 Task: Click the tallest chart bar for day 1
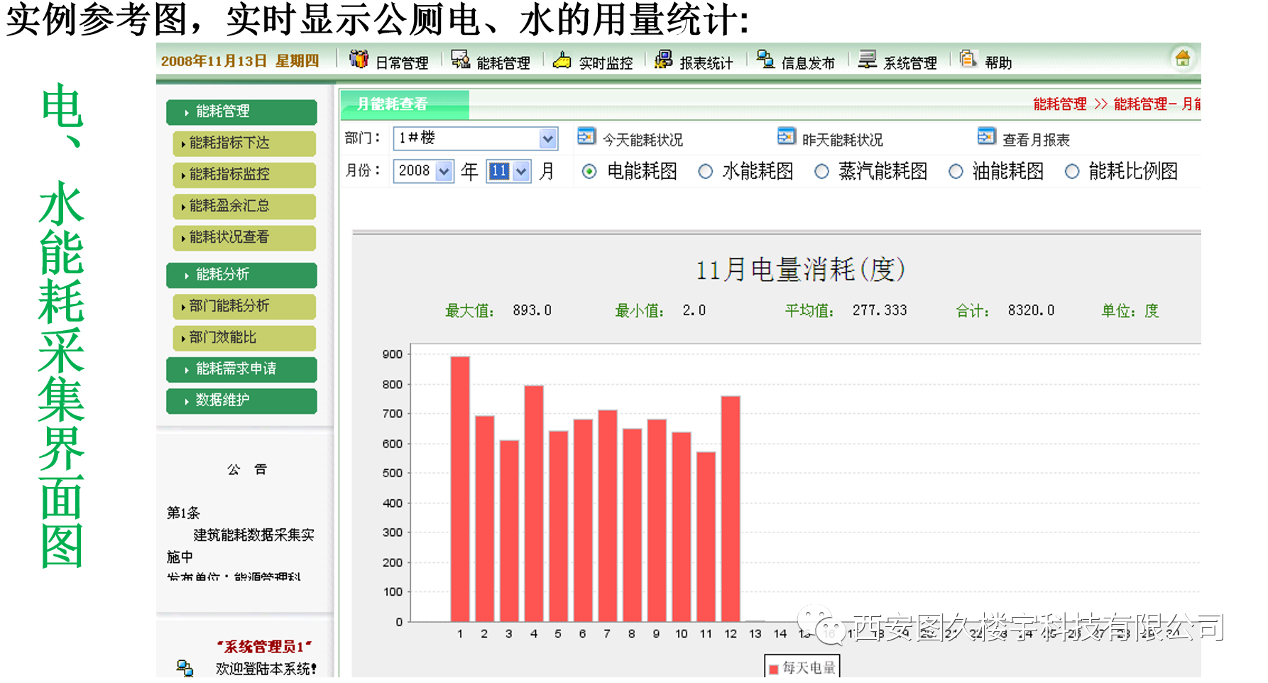(x=460, y=489)
